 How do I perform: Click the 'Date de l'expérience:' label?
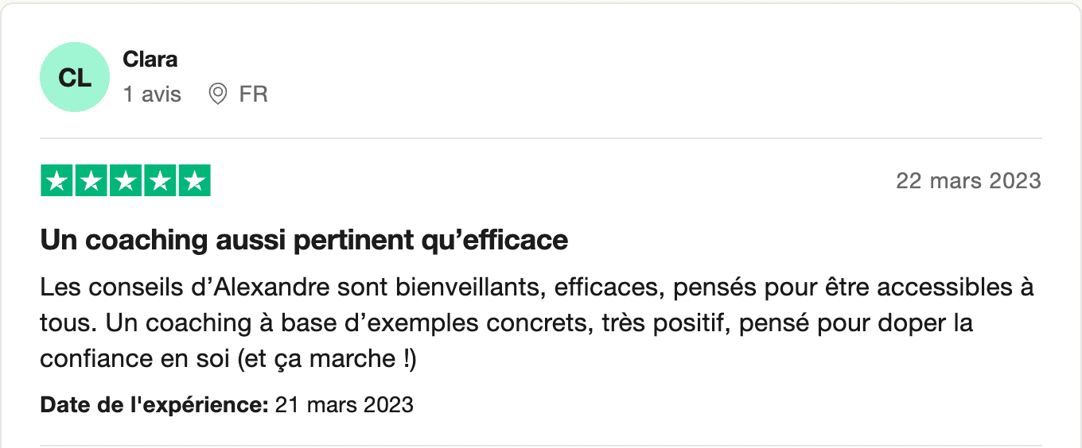[x=154, y=405]
